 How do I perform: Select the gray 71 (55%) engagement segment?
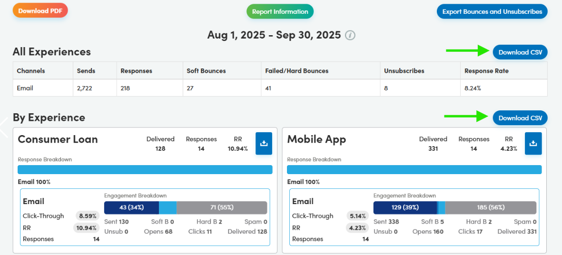tap(222, 208)
